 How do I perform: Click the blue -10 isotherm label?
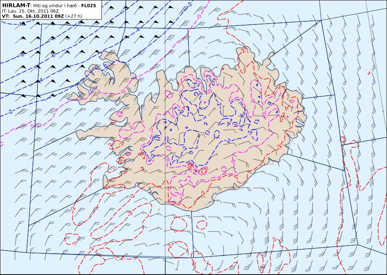(21, 24)
